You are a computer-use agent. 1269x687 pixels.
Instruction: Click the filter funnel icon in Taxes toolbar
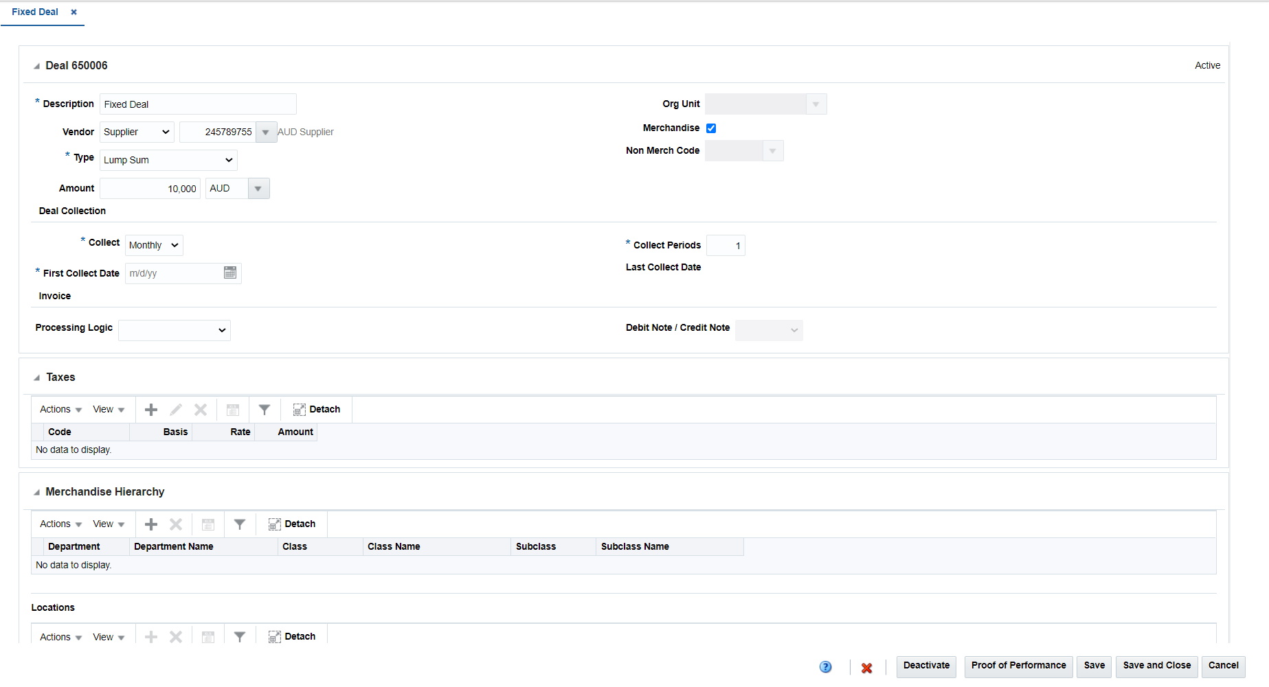265,410
